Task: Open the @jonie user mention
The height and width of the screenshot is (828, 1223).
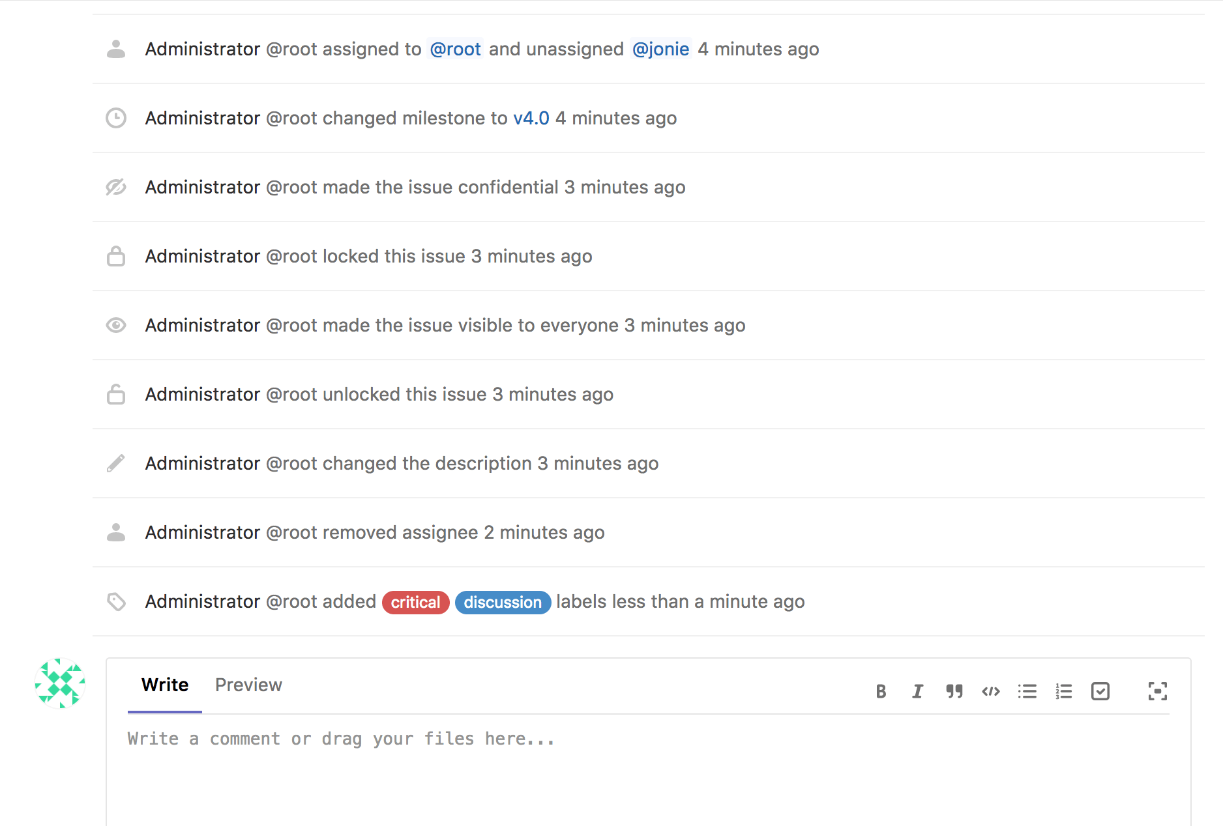Action: 660,49
